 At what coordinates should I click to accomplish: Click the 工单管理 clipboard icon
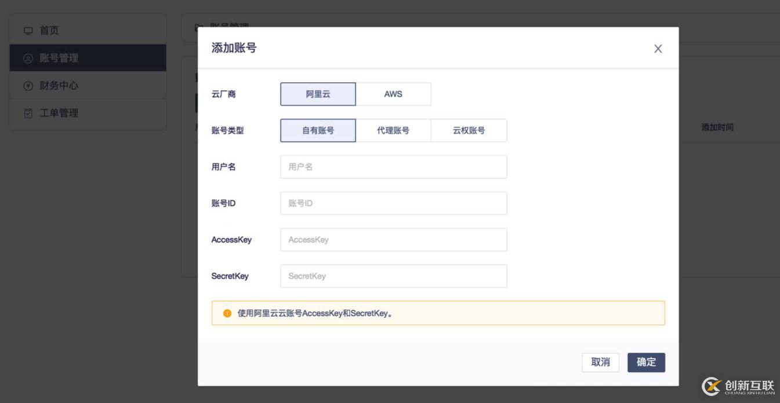pos(28,113)
